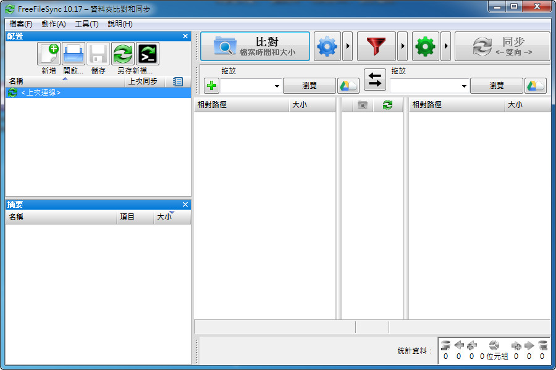Sort right grid by 相對路徑 header

click(457, 105)
